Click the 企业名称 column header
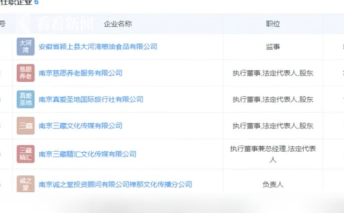This screenshot has width=344, height=213. 118,24
